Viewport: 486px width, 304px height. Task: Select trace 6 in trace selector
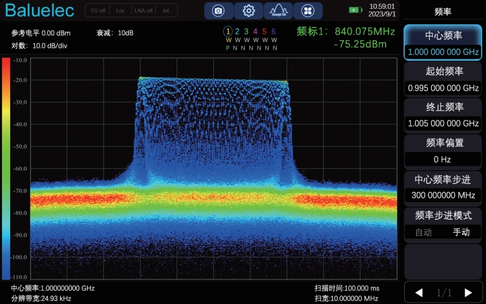(274, 31)
